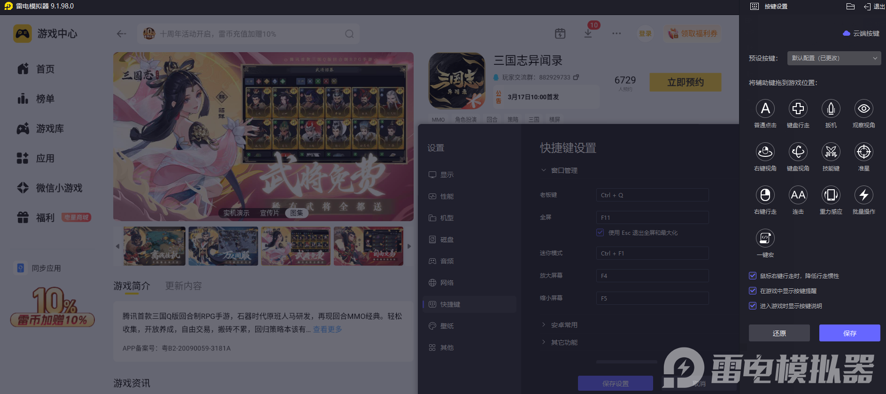Screen dimensions: 886x394
Task: Click the 全屏 shortcut field F11
Action: click(x=653, y=217)
